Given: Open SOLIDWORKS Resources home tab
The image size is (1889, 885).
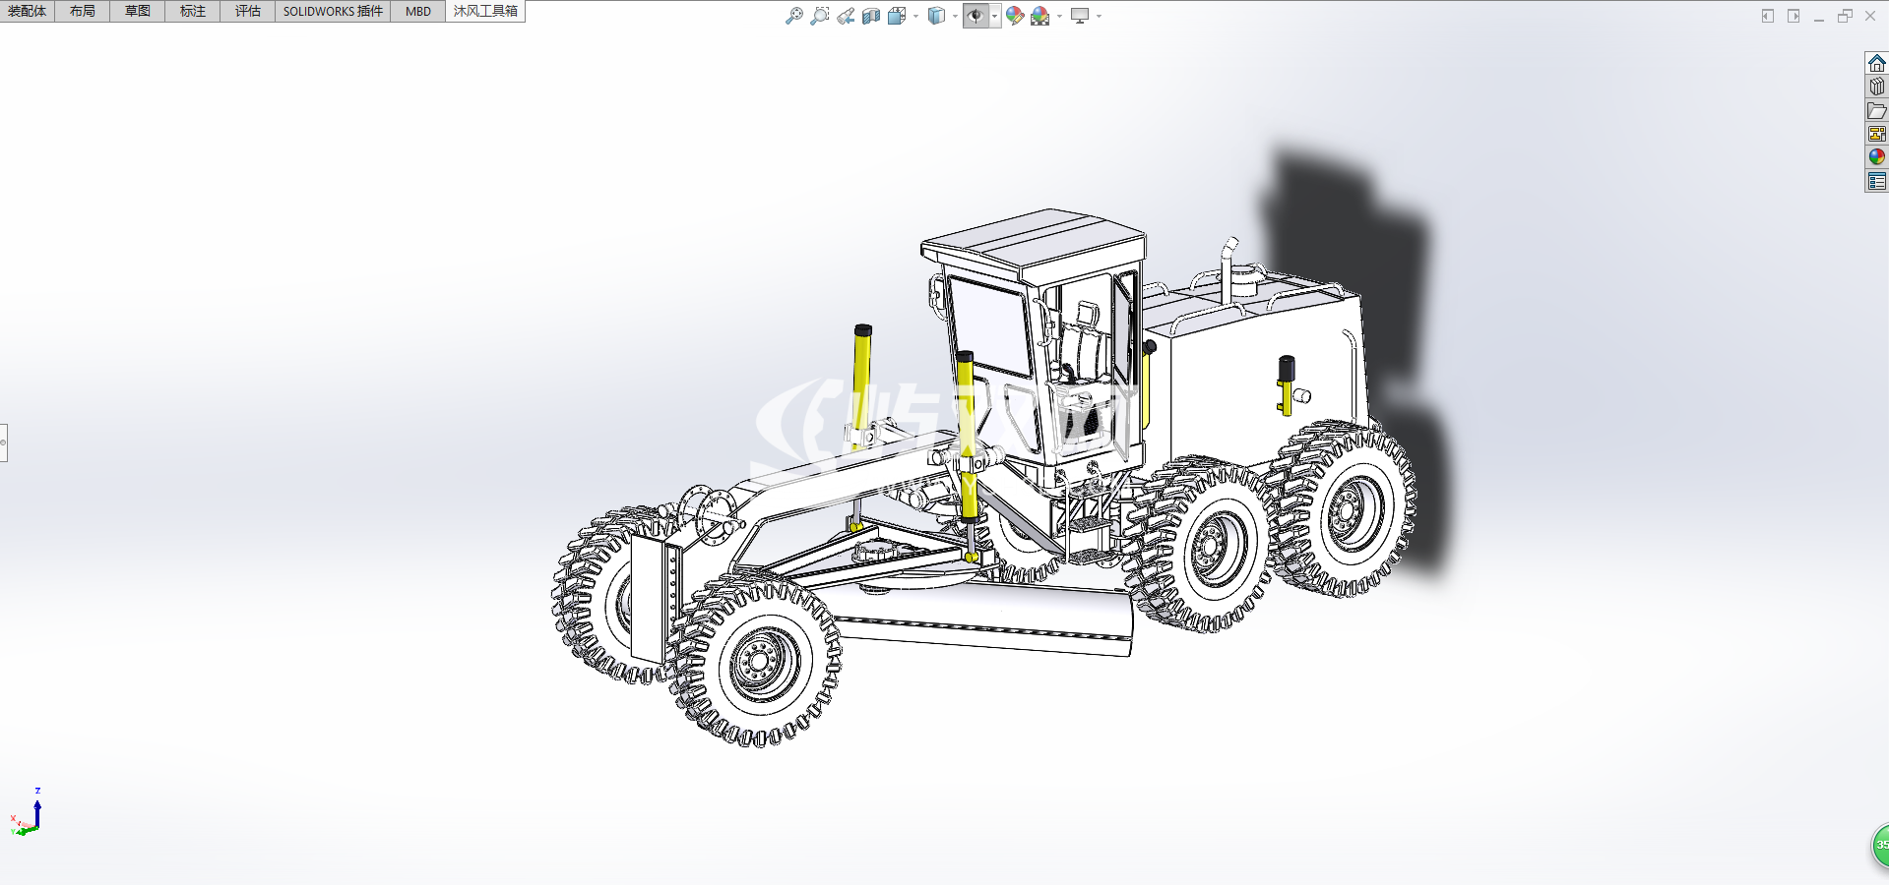Looking at the screenshot, I should [1877, 63].
